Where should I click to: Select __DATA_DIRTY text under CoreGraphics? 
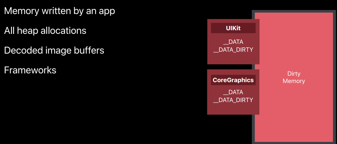[x=233, y=100]
